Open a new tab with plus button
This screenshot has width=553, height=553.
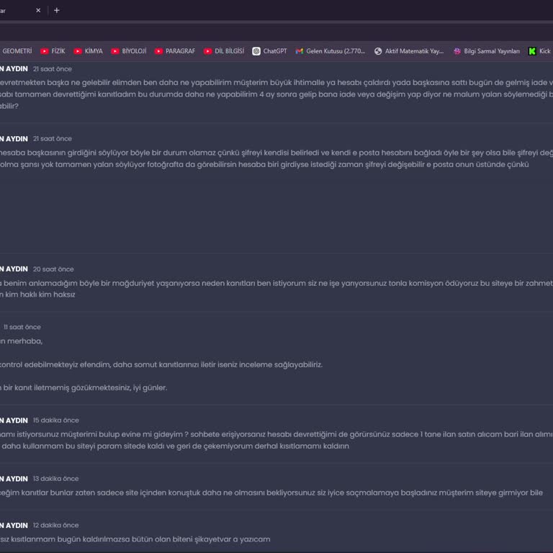click(57, 10)
